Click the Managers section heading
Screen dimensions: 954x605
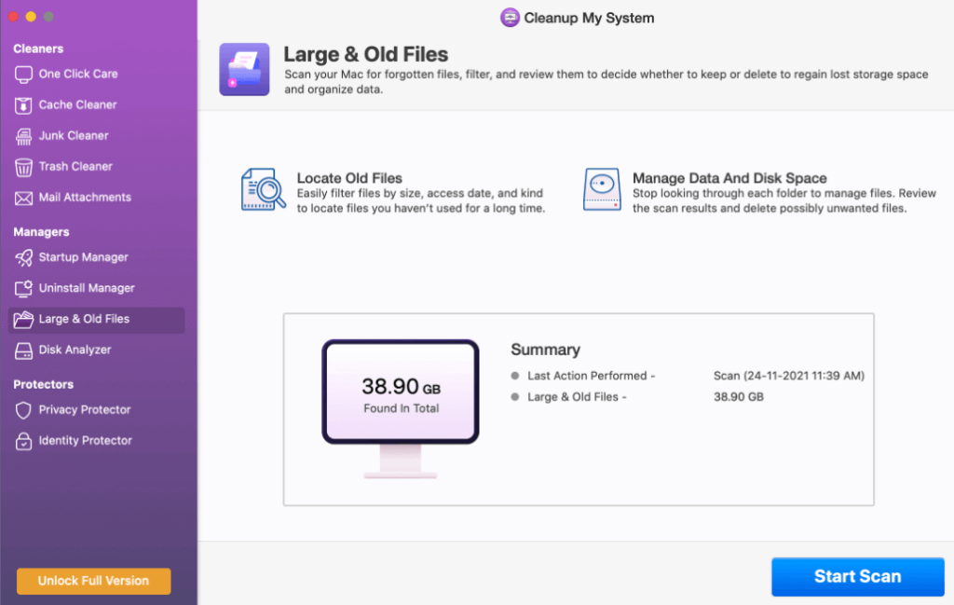tap(41, 232)
